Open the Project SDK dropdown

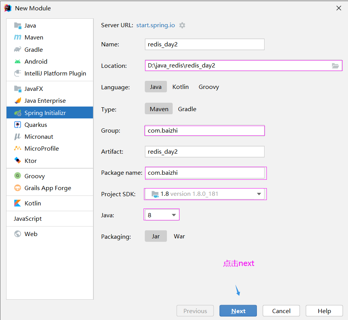[x=205, y=194]
